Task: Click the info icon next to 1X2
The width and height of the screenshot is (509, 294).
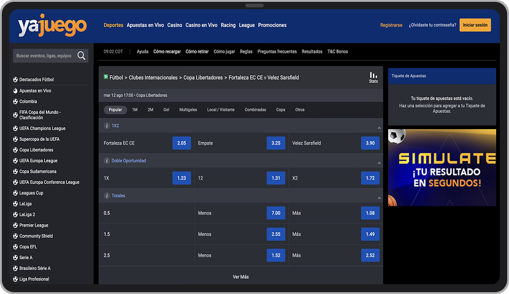Action: click(x=107, y=126)
